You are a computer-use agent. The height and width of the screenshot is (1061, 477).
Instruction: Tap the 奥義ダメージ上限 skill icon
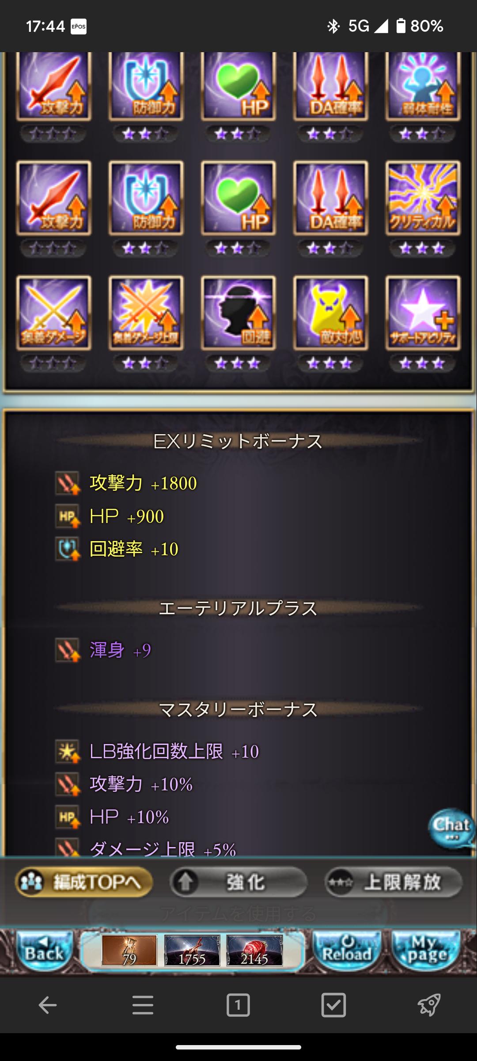click(146, 313)
